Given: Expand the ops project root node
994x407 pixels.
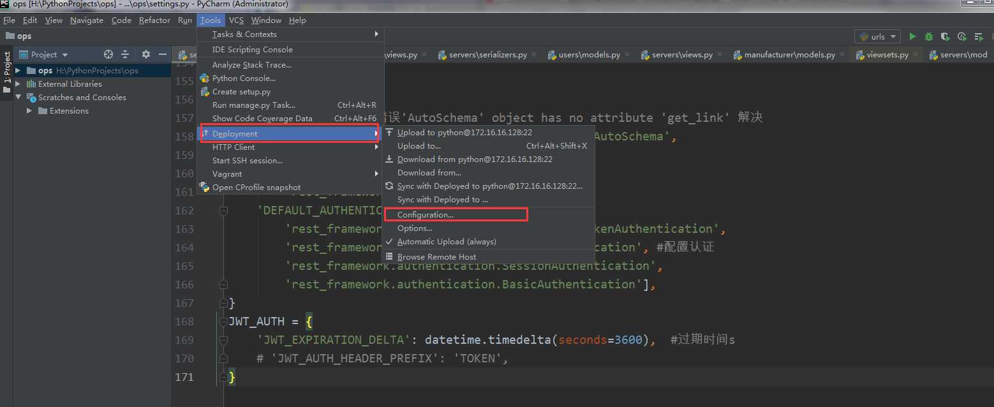Looking at the screenshot, I should pyautogui.click(x=18, y=70).
